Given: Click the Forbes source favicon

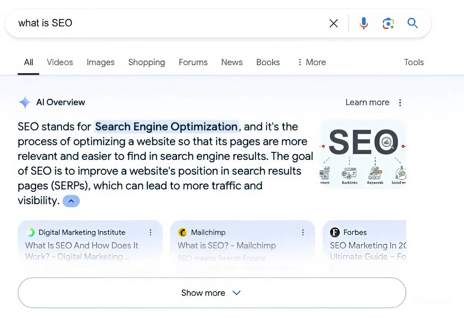Looking at the screenshot, I should pyautogui.click(x=335, y=233).
